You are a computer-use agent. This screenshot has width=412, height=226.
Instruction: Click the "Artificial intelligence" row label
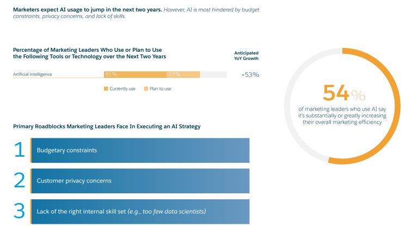click(x=33, y=75)
